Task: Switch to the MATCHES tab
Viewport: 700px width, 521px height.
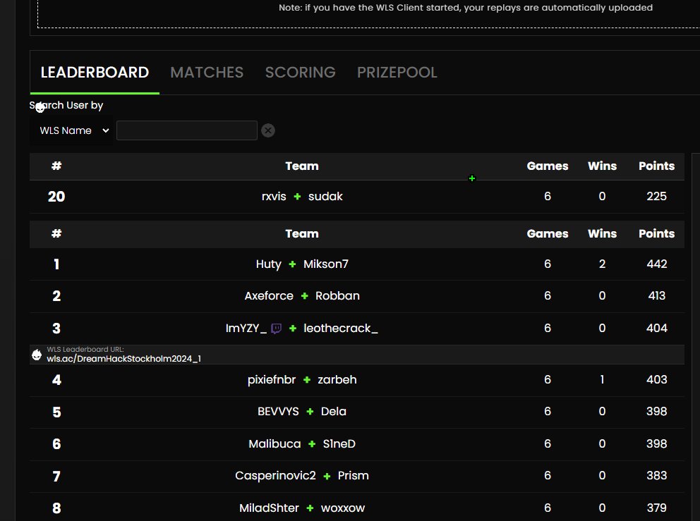Action: (x=207, y=72)
